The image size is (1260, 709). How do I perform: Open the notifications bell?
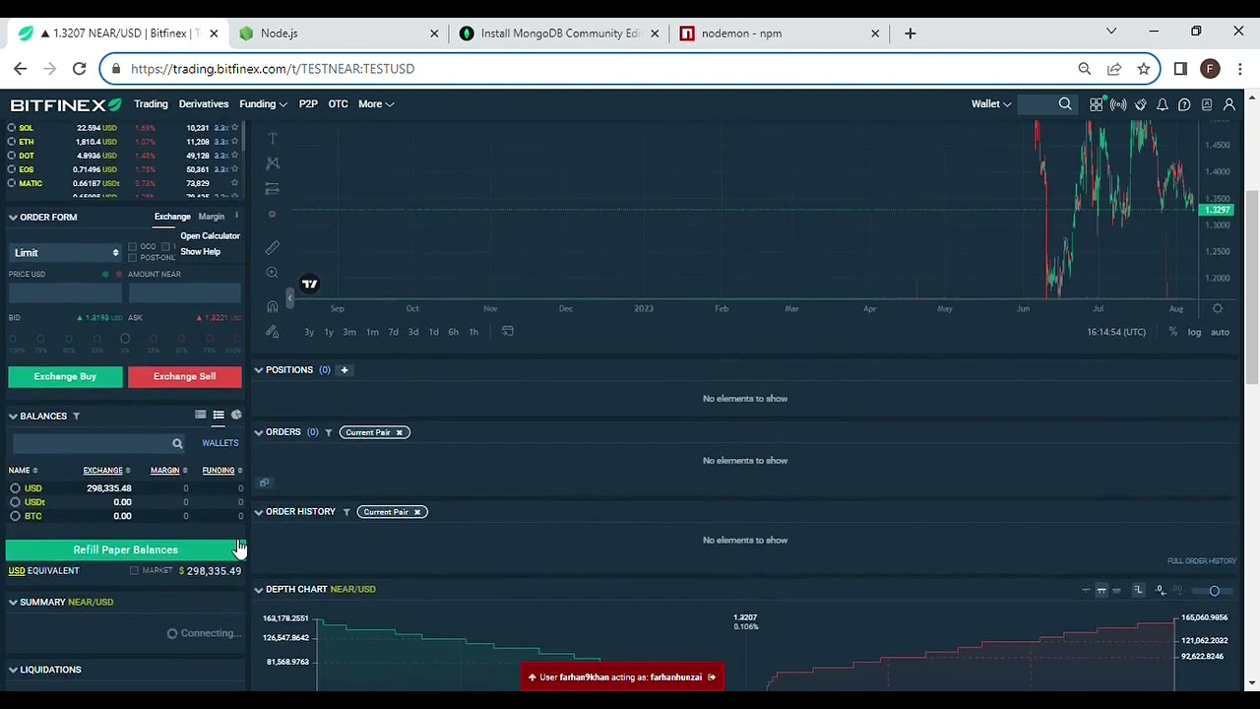click(x=1163, y=104)
